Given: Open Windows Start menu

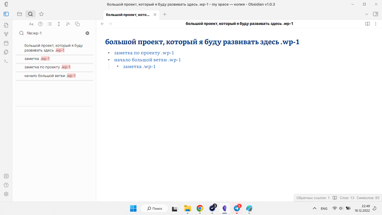Looking at the screenshot, I should point(133,209).
